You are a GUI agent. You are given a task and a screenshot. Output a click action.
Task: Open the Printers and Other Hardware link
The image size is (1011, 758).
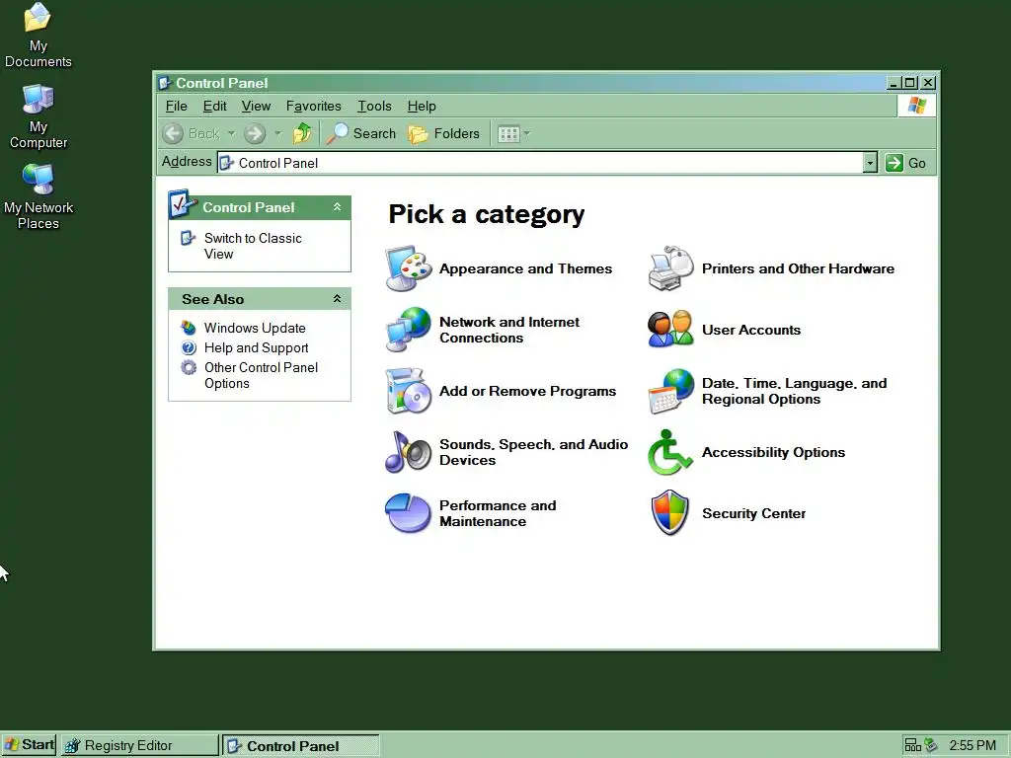798,268
